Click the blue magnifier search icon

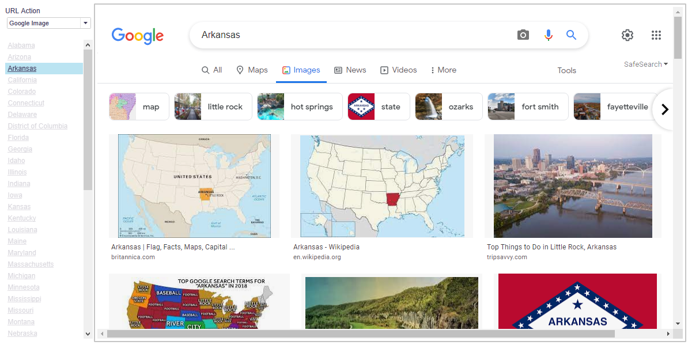(571, 35)
